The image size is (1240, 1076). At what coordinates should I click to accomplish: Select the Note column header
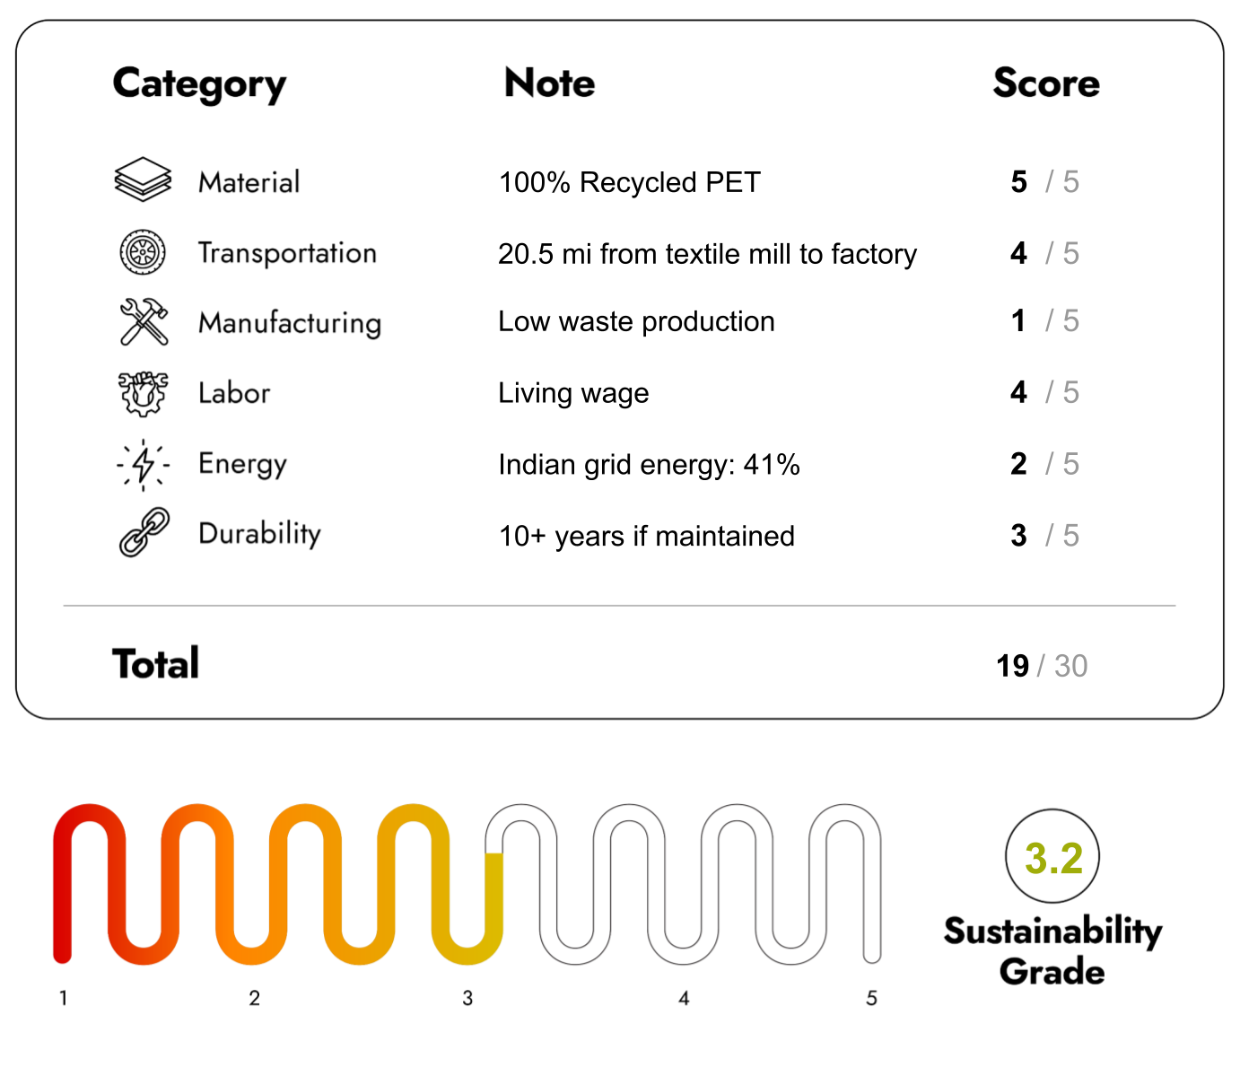(549, 83)
